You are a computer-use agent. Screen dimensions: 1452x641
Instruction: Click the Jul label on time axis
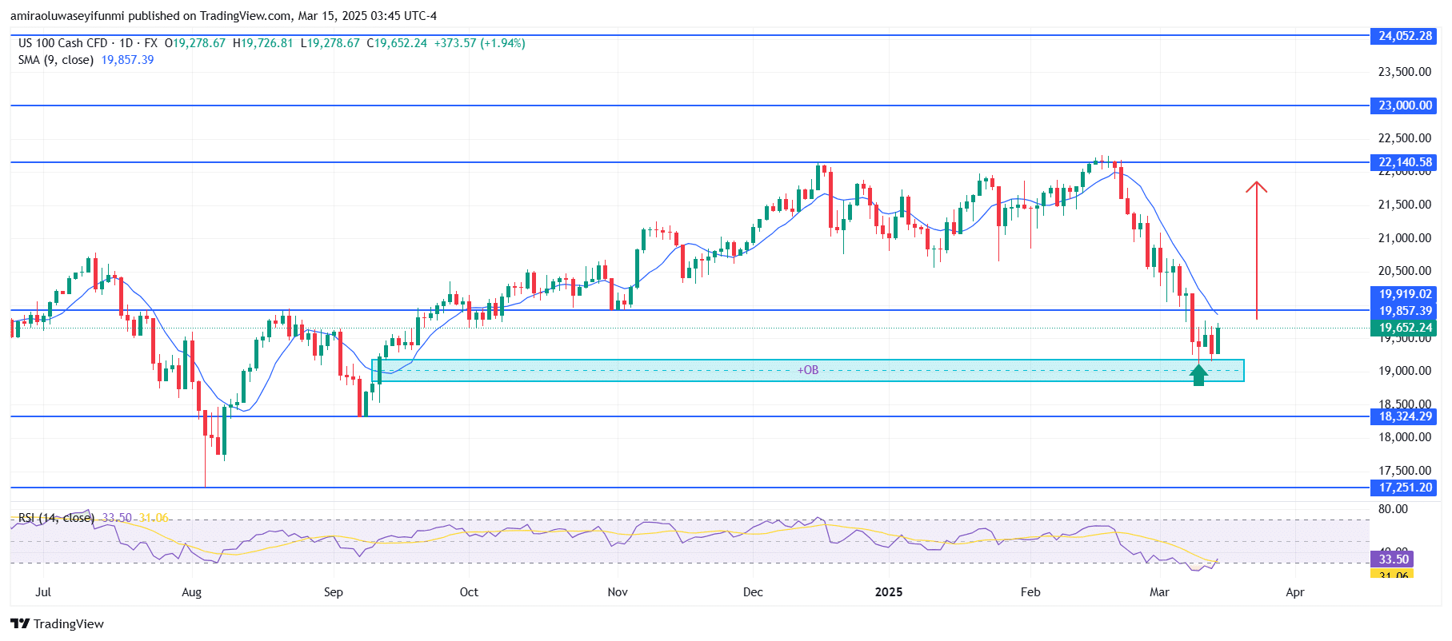(x=43, y=592)
